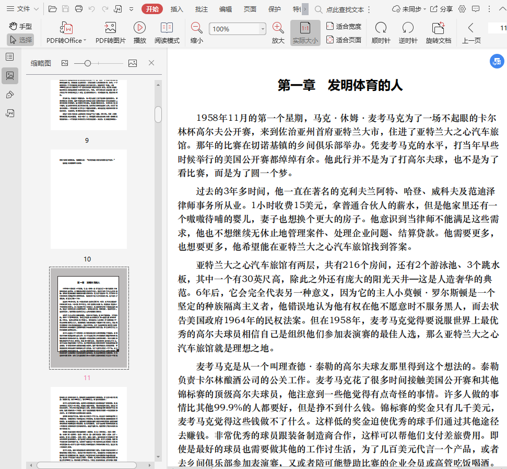Click the 适合宽度 button
This screenshot has width=507, height=469.
pyautogui.click(x=344, y=26)
